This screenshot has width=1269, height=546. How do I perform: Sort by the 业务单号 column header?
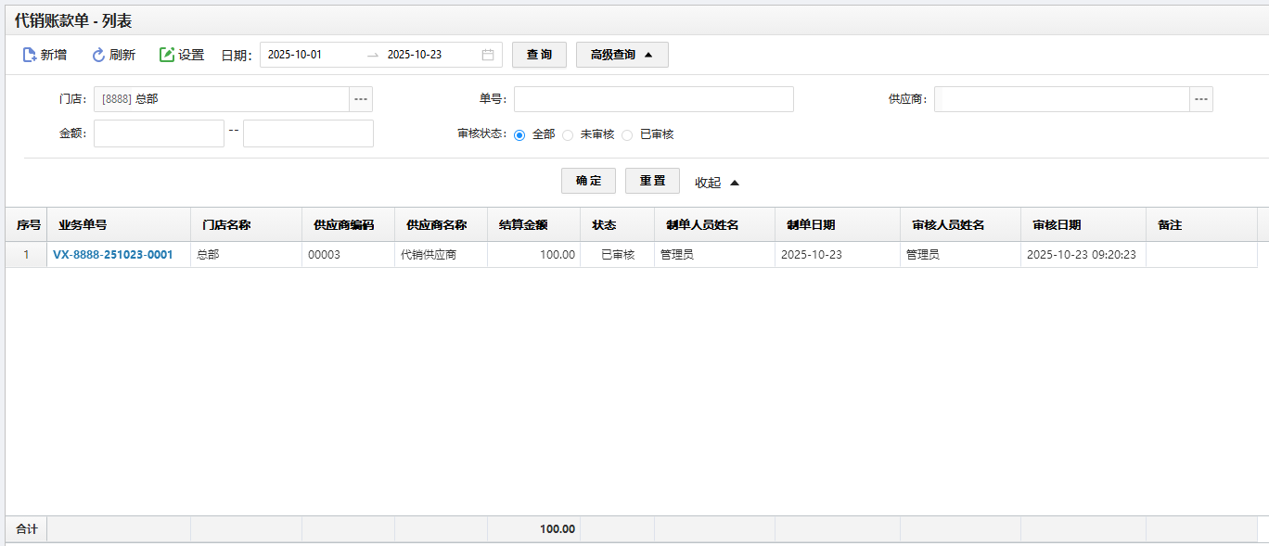pos(83,225)
